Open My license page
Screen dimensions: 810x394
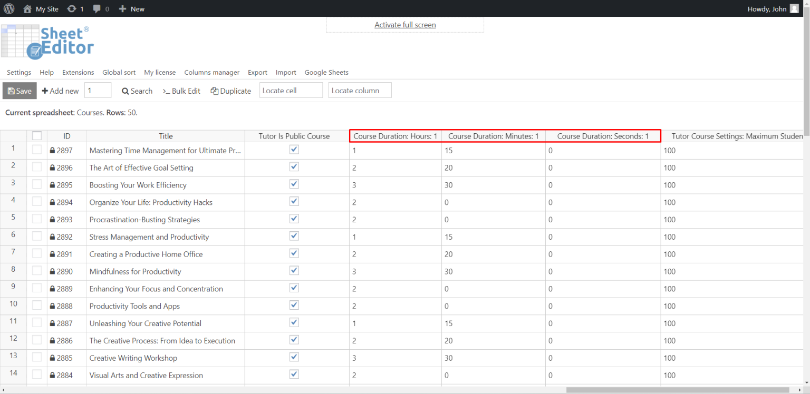tap(160, 72)
